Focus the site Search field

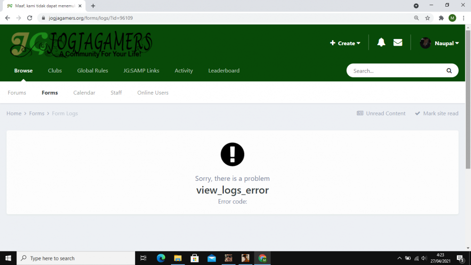[397, 71]
